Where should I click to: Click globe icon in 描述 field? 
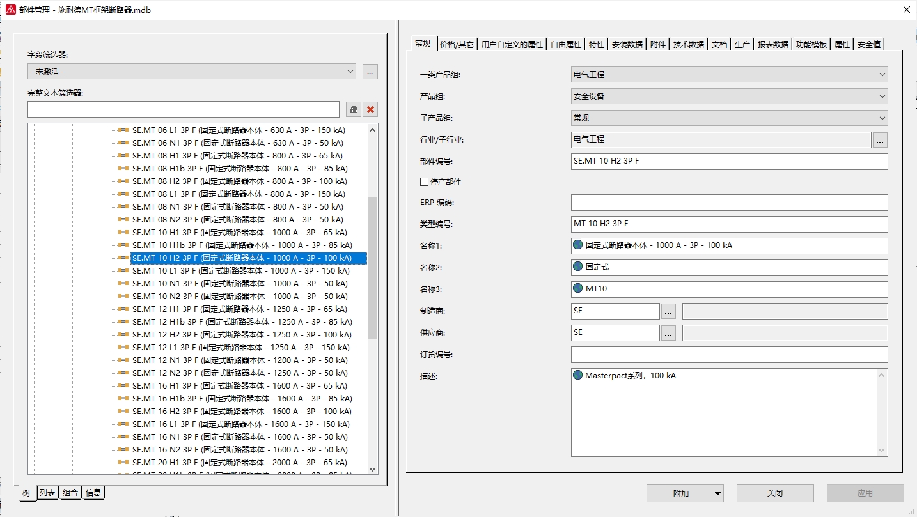coord(578,376)
